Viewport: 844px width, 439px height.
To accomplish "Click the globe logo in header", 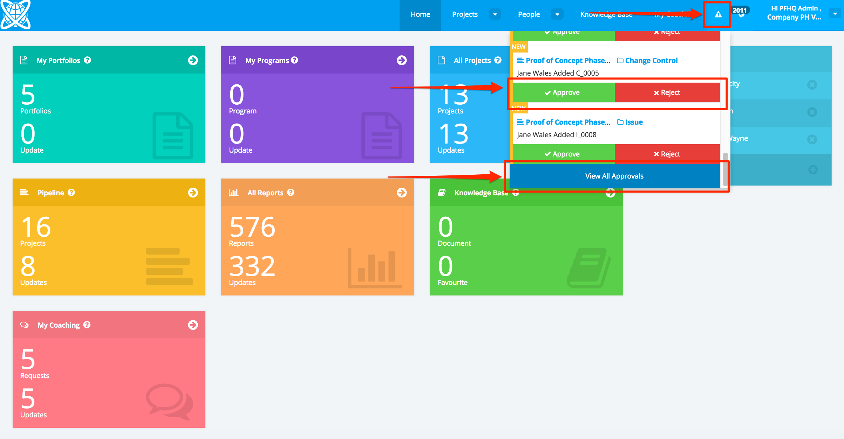I will click(x=15, y=15).
